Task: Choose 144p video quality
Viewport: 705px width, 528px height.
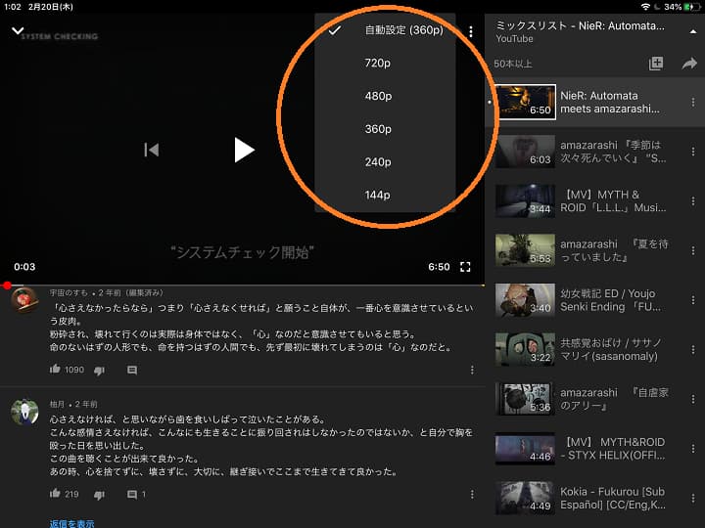Action: coord(386,196)
